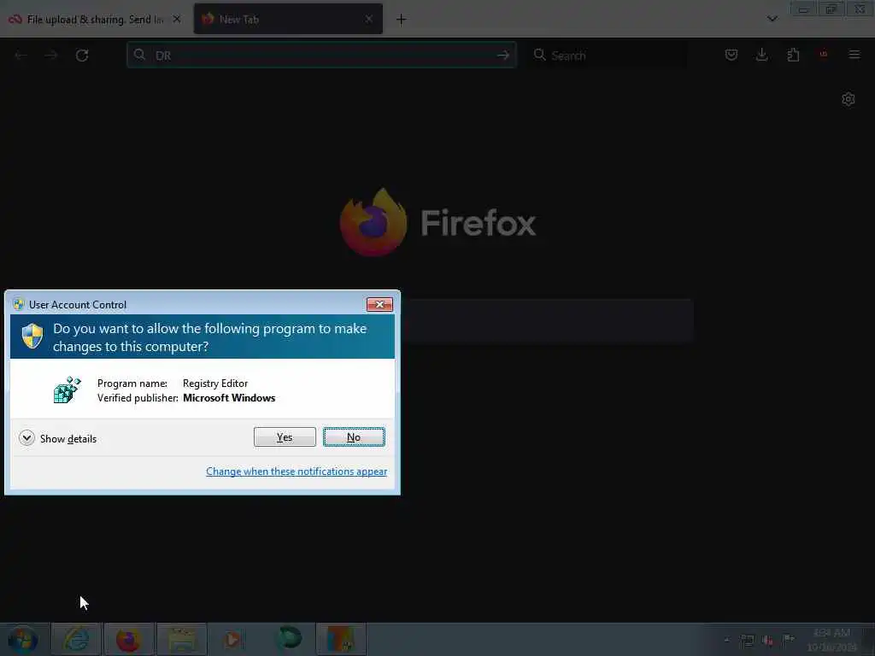
Task: Switch to Firefox in the taskbar
Action: (x=128, y=639)
